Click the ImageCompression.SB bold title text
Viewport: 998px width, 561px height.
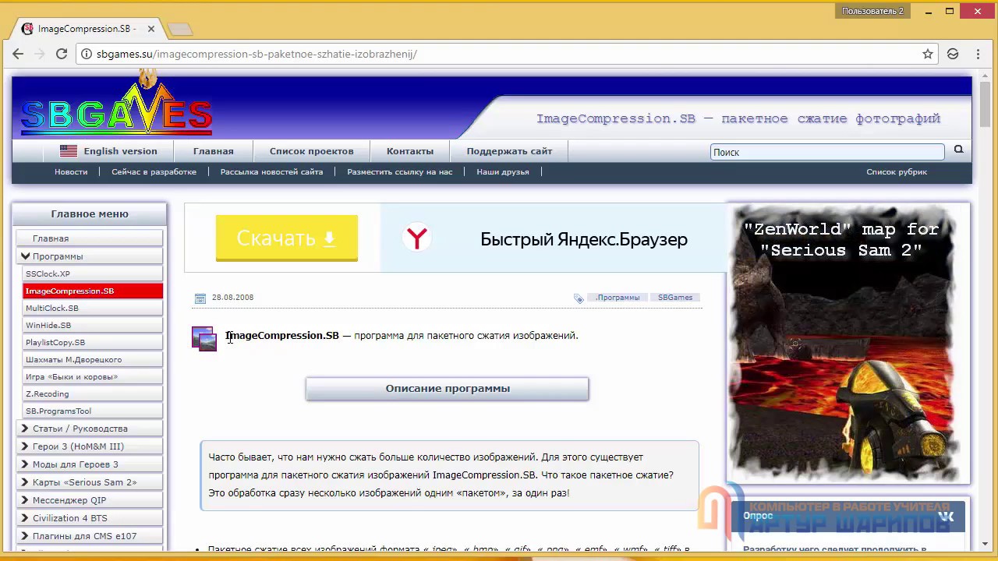click(282, 336)
